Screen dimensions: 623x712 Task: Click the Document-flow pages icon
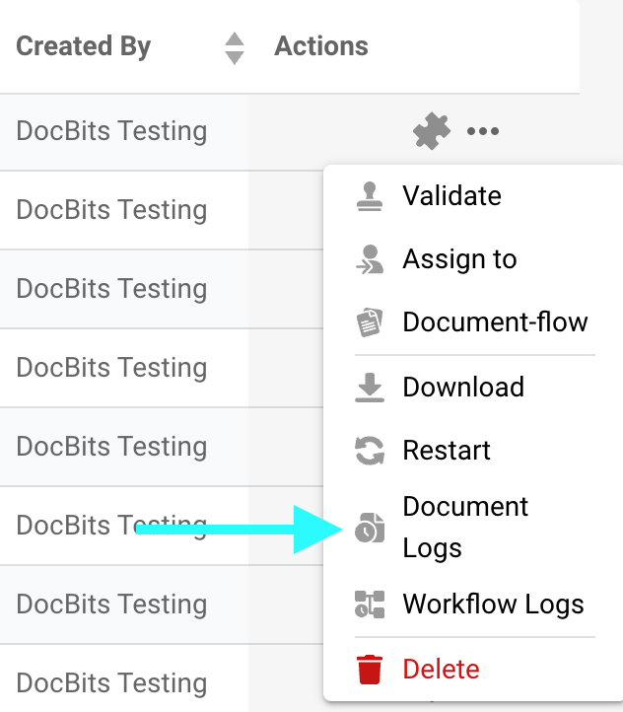pyautogui.click(x=370, y=322)
